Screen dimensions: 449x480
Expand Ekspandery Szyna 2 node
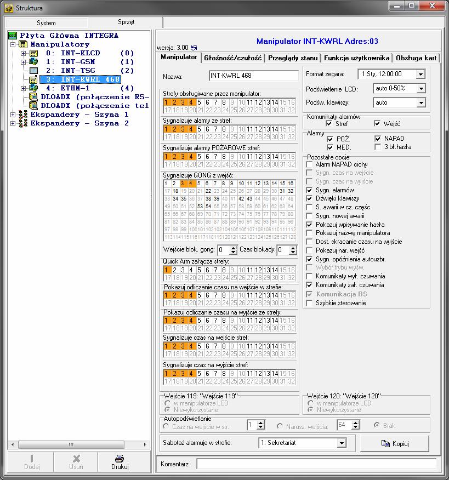coord(13,124)
